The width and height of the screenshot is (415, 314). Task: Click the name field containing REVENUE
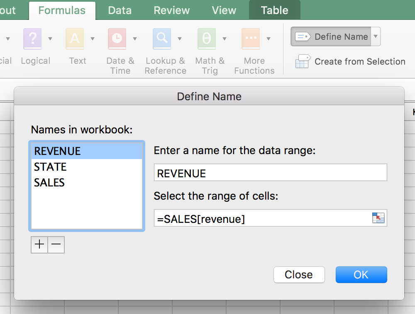[270, 172]
